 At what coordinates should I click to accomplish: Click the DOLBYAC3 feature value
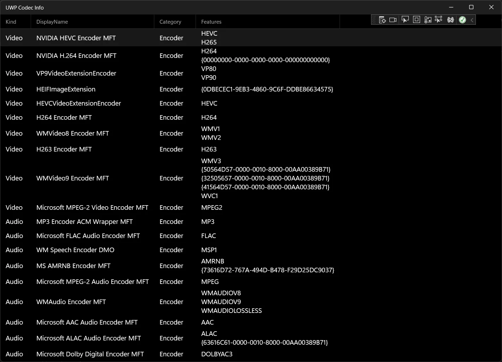pyautogui.click(x=217, y=354)
